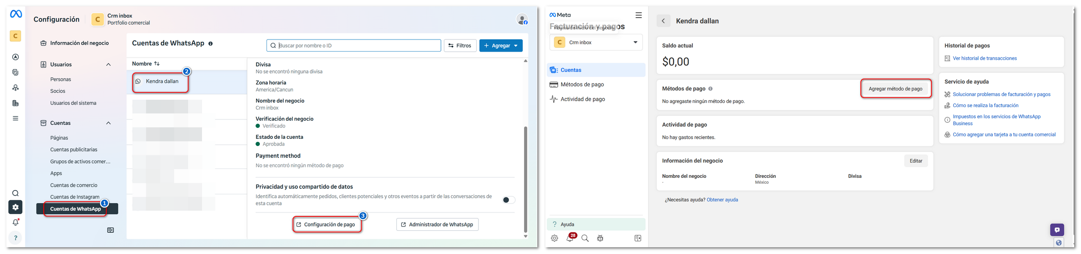Select Métodos de pago in billing menu

point(582,85)
